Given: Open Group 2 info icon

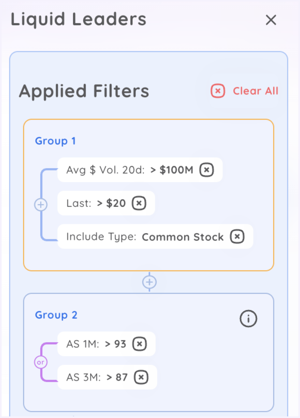Looking at the screenshot, I should [x=248, y=319].
